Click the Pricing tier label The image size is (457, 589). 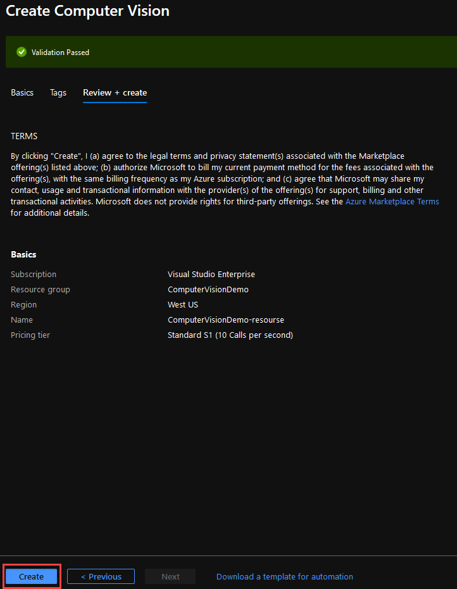[30, 335]
